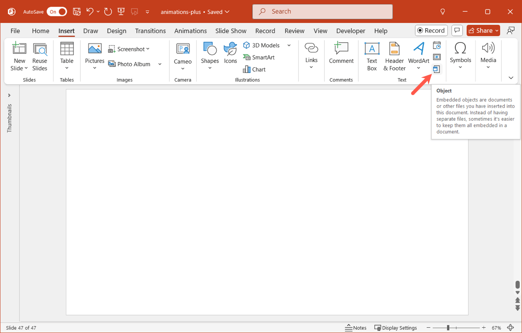Insert 3D Models
The image size is (522, 333).
261,45
